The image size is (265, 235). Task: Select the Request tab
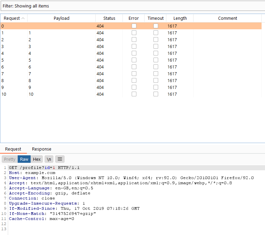13,149
